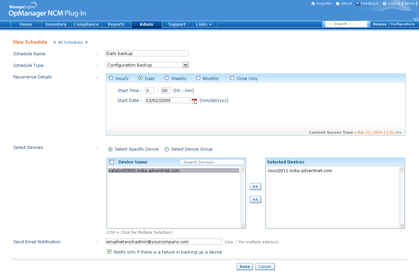Click the Save button
This screenshot has width=419, height=280.
pos(244,266)
